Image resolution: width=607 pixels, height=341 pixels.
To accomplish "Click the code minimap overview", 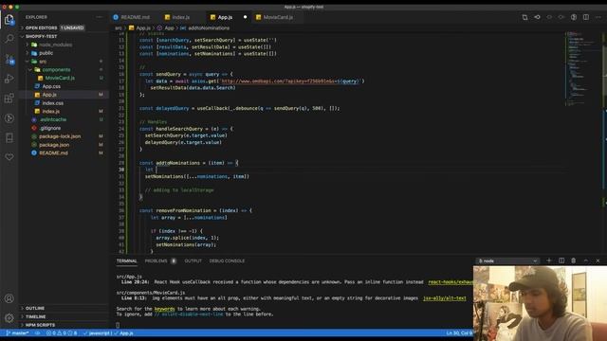I will tap(582, 69).
